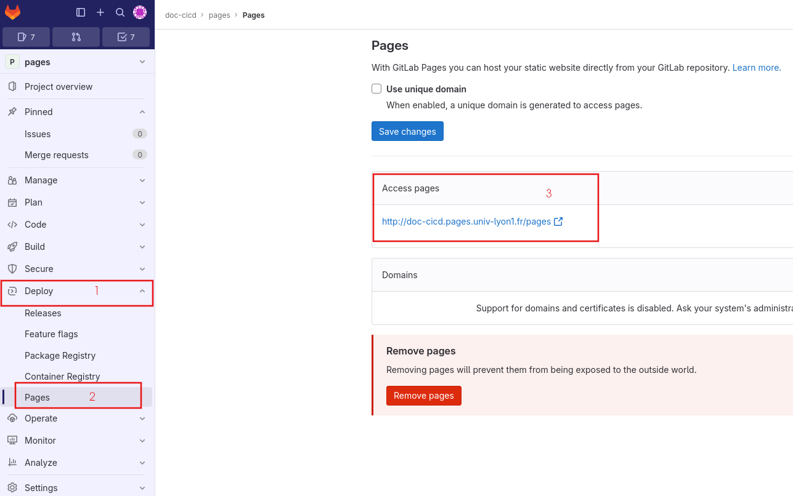Click the search magnifier icon
Viewport: 793px width, 496px height.
coord(120,12)
